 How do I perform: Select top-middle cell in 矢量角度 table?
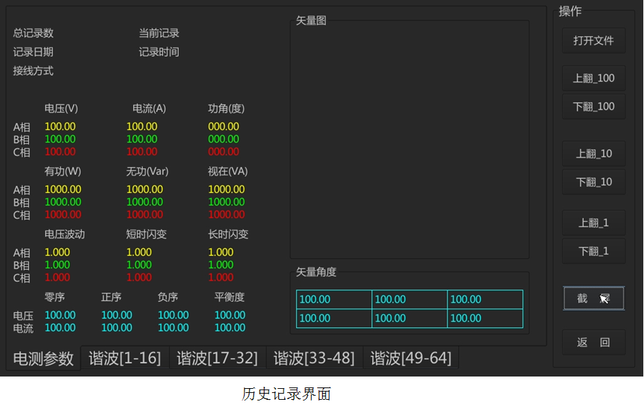click(x=409, y=300)
